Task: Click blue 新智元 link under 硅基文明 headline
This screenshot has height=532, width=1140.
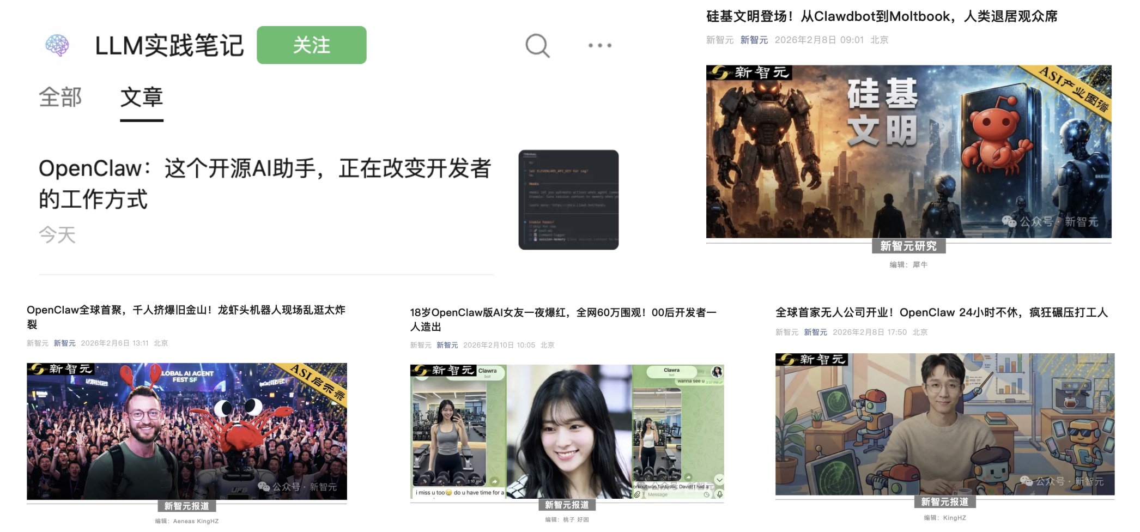Action: (754, 40)
